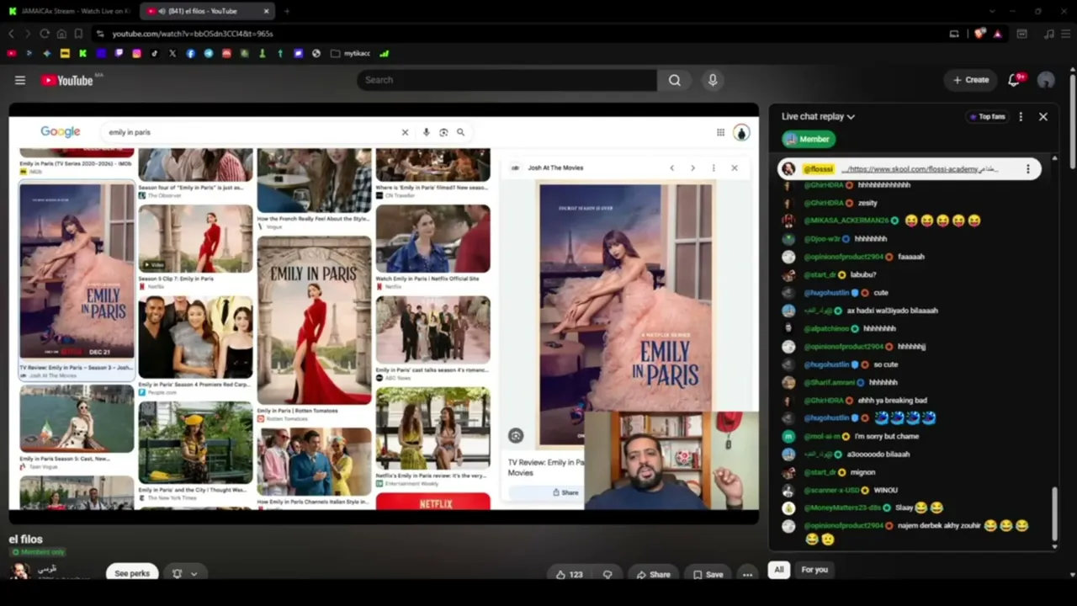The image size is (1077, 606).
Task: Click the Brave shields icon
Action: coord(979,34)
